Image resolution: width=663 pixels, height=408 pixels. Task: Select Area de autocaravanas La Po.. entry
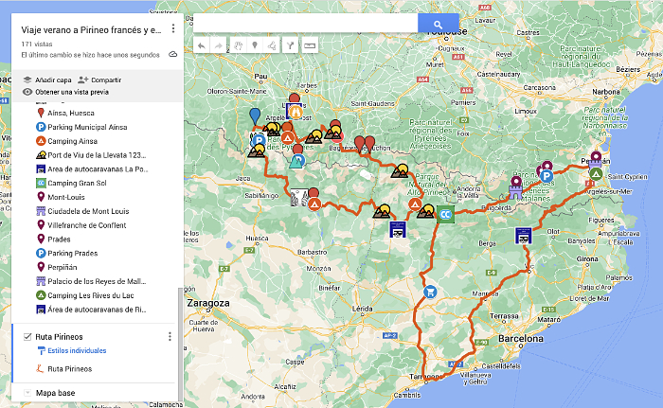[x=98, y=169]
